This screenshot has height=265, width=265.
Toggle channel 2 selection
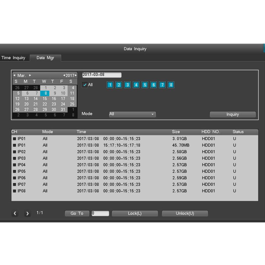click(x=119, y=85)
